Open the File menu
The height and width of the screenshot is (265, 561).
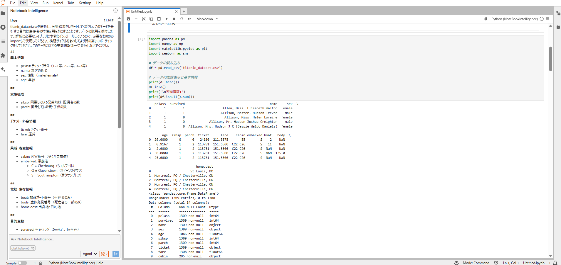click(x=13, y=3)
